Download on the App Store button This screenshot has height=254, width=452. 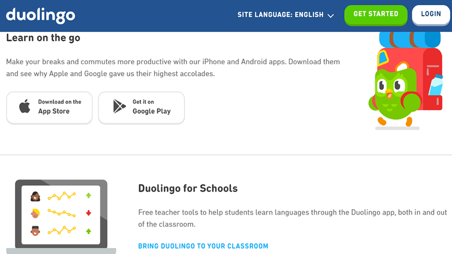pos(49,108)
